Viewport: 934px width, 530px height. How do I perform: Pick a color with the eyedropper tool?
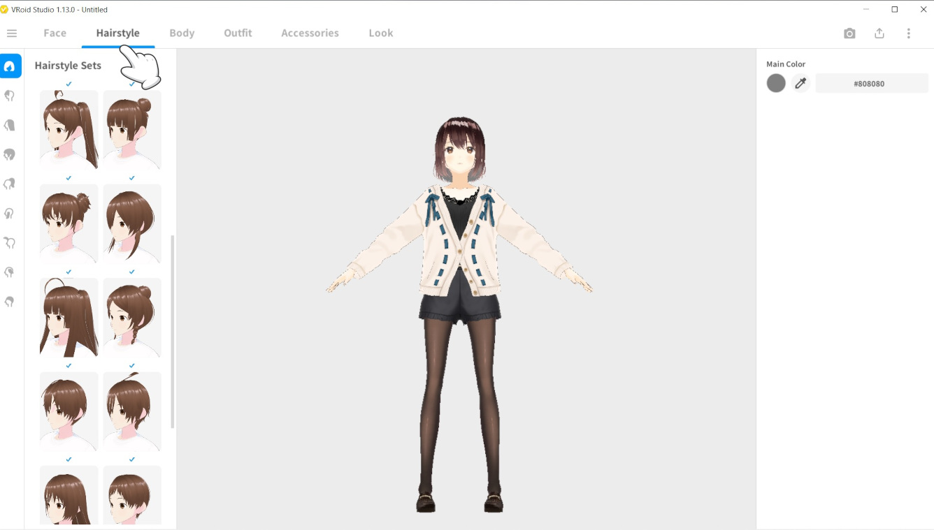800,82
